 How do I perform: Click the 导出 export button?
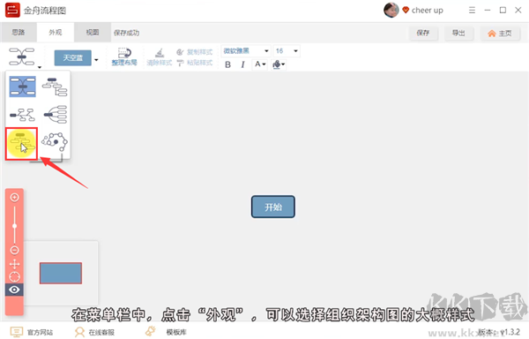click(458, 33)
